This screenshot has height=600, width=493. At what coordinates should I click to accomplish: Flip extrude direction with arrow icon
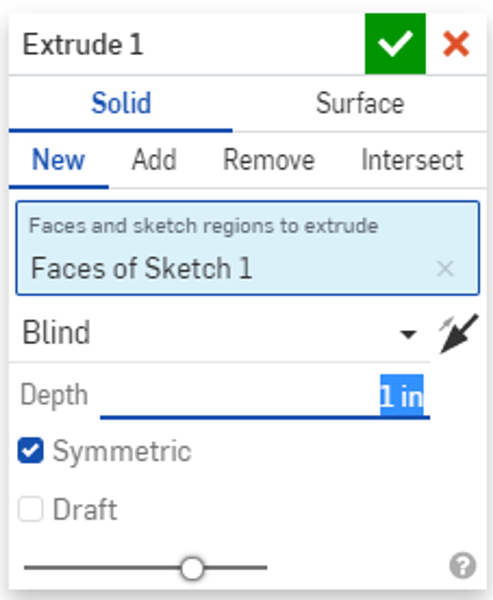[458, 334]
